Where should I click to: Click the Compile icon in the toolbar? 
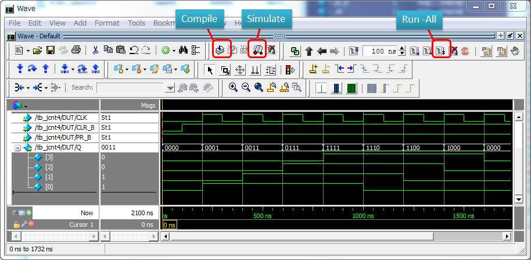pos(220,51)
